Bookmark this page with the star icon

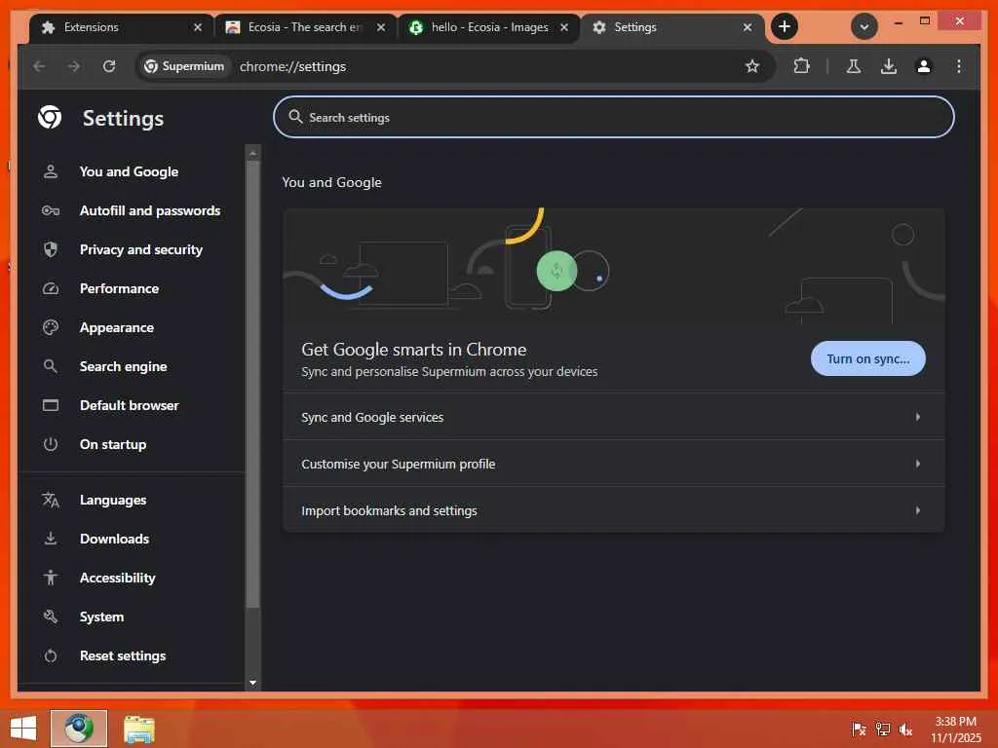click(x=752, y=66)
